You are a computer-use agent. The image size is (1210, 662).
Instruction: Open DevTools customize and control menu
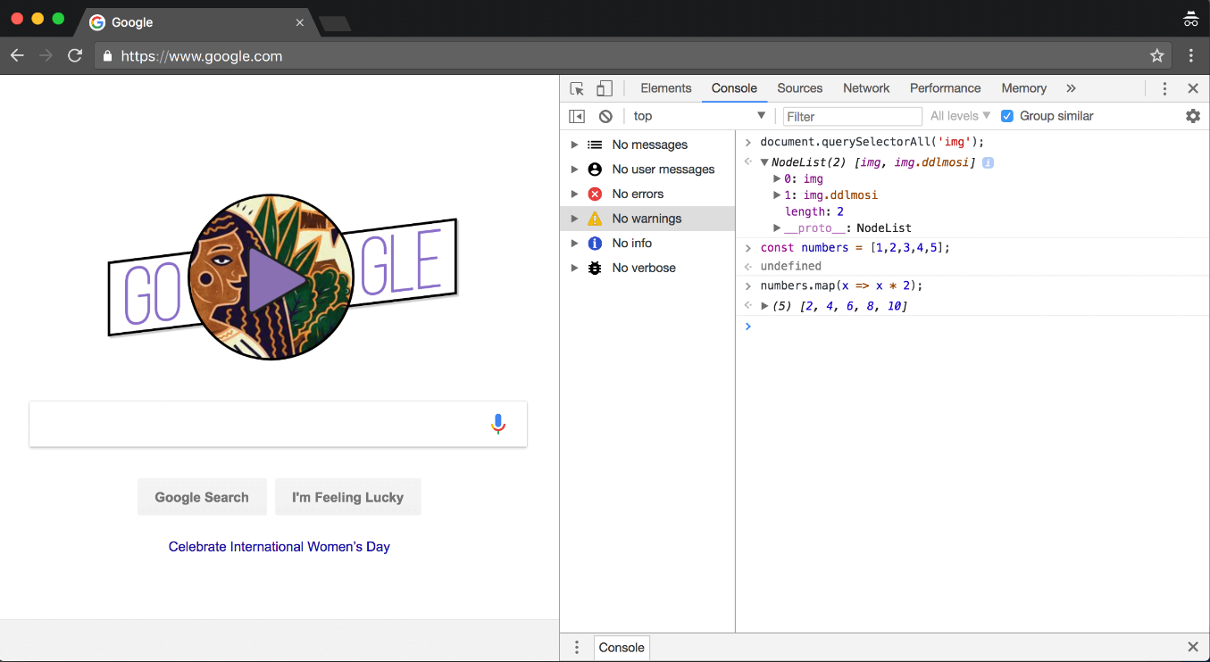(x=1164, y=88)
